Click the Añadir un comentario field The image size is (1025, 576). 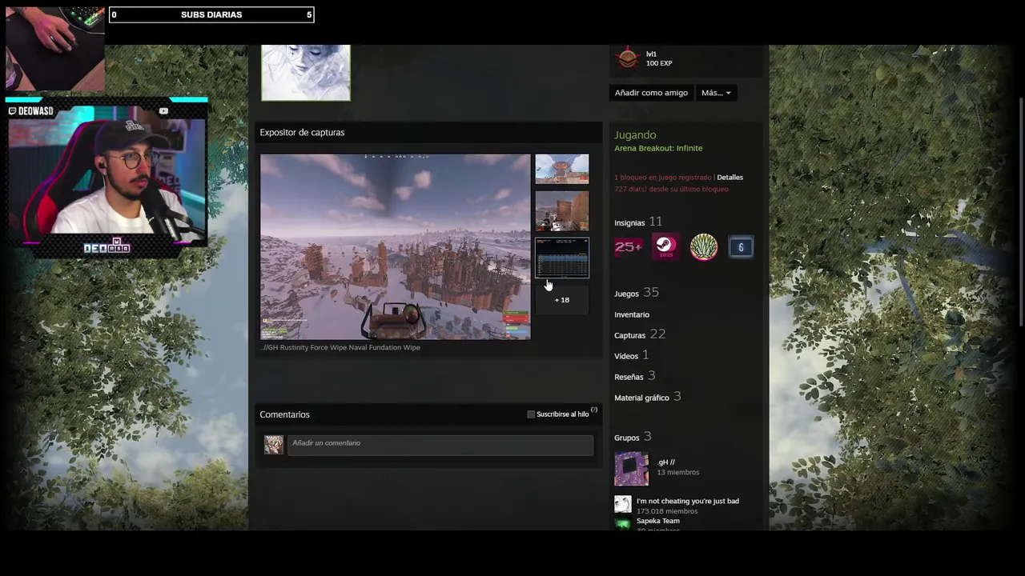[440, 446]
